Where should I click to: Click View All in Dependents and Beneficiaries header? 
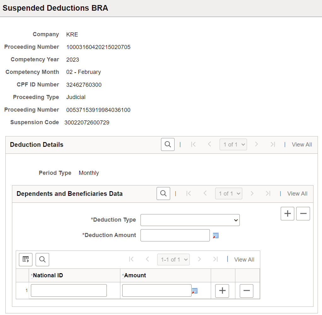pyautogui.click(x=297, y=193)
